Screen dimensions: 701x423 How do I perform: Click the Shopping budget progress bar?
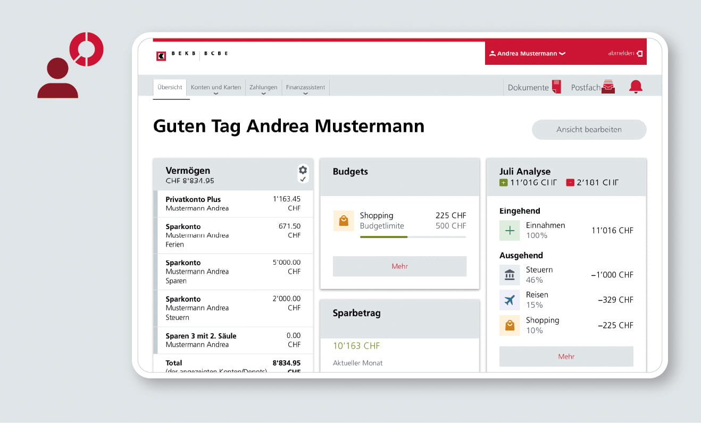pyautogui.click(x=412, y=236)
